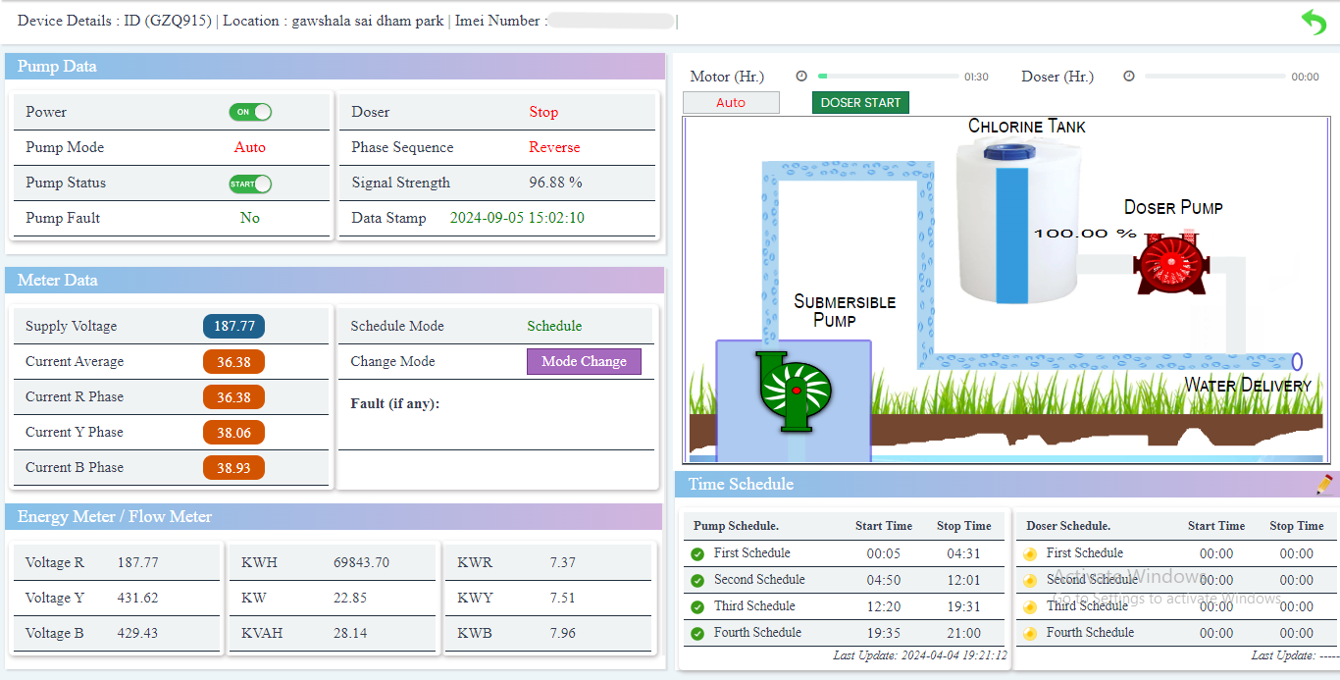Click the clock icon beside Motor (Hr.)

(x=800, y=77)
